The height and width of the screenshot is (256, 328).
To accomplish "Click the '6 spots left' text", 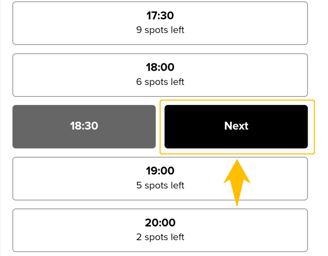I will coord(160,82).
